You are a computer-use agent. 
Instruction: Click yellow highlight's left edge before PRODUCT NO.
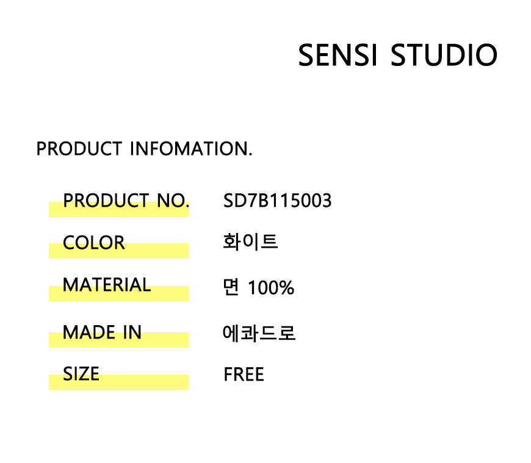coord(54,209)
